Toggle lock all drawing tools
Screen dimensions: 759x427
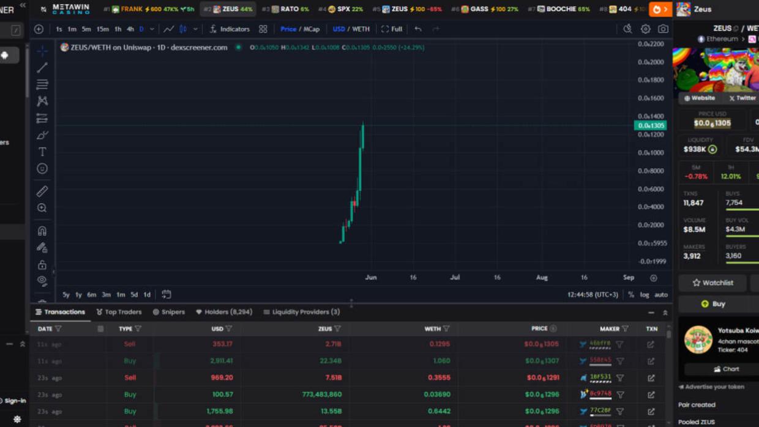(42, 265)
